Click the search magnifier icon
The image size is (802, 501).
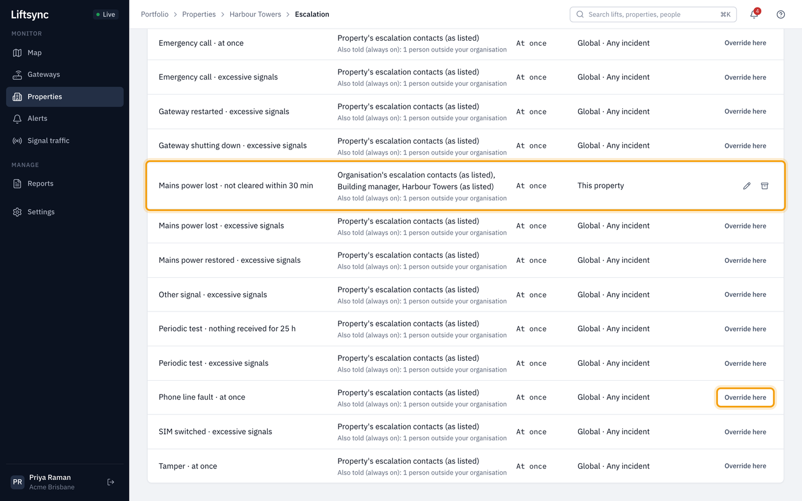(580, 14)
